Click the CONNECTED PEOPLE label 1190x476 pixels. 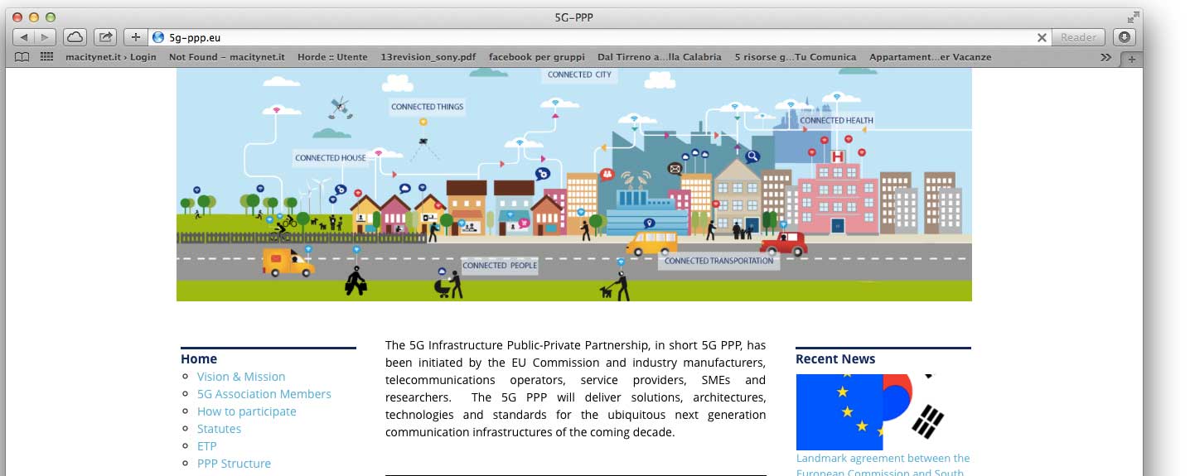(500, 266)
